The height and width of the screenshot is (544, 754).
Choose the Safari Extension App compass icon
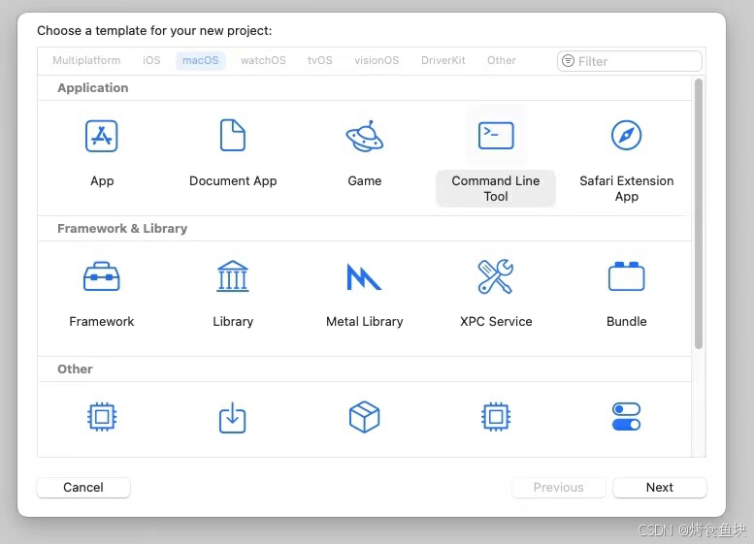coord(626,135)
